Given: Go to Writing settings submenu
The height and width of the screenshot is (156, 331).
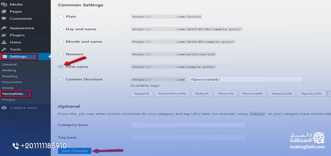Looking at the screenshot, I should pos(9,70).
